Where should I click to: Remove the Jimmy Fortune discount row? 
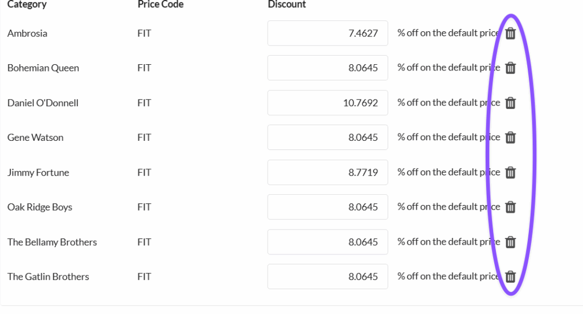[x=511, y=173]
